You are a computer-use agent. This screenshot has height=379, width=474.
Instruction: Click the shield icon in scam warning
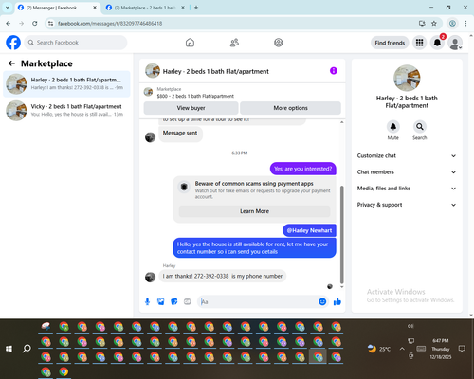[x=184, y=187]
